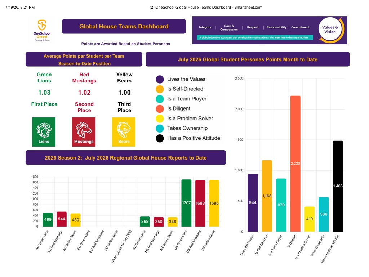The height and width of the screenshot is (277, 369).
Task: Click the Green Lions team name heading
Action: tap(44, 77)
